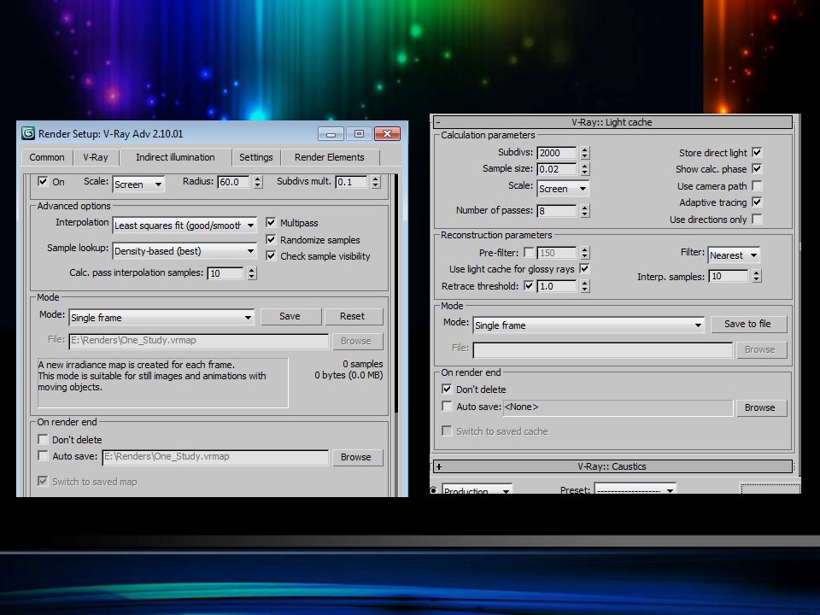The image size is (820, 615).
Task: Open the light cache Scale dropdown
Action: [x=563, y=189]
